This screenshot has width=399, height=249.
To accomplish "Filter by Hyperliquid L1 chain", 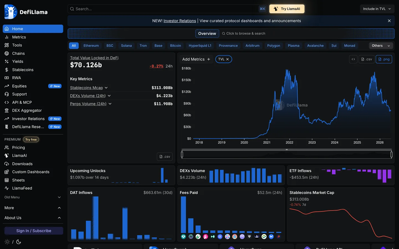I will tap(200, 46).
